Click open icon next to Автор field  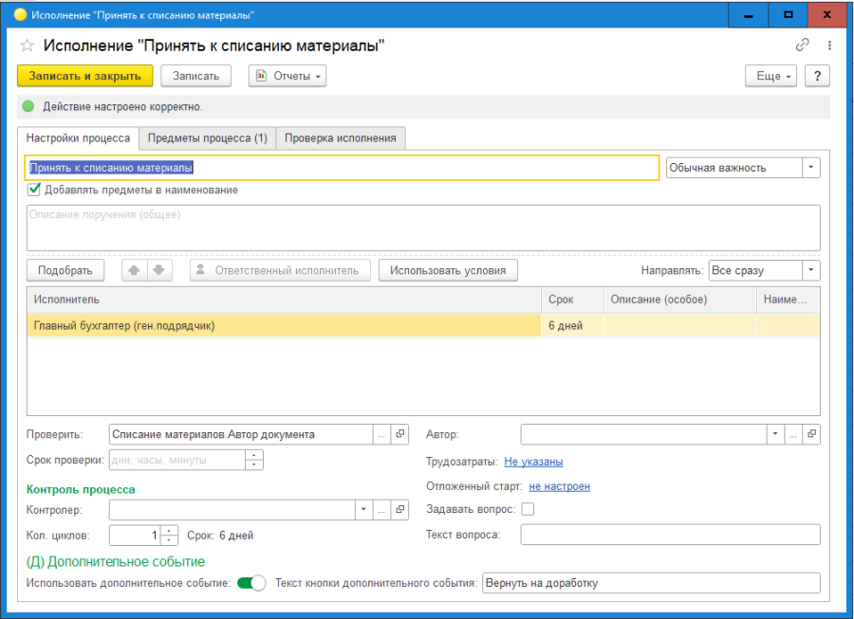click(811, 434)
